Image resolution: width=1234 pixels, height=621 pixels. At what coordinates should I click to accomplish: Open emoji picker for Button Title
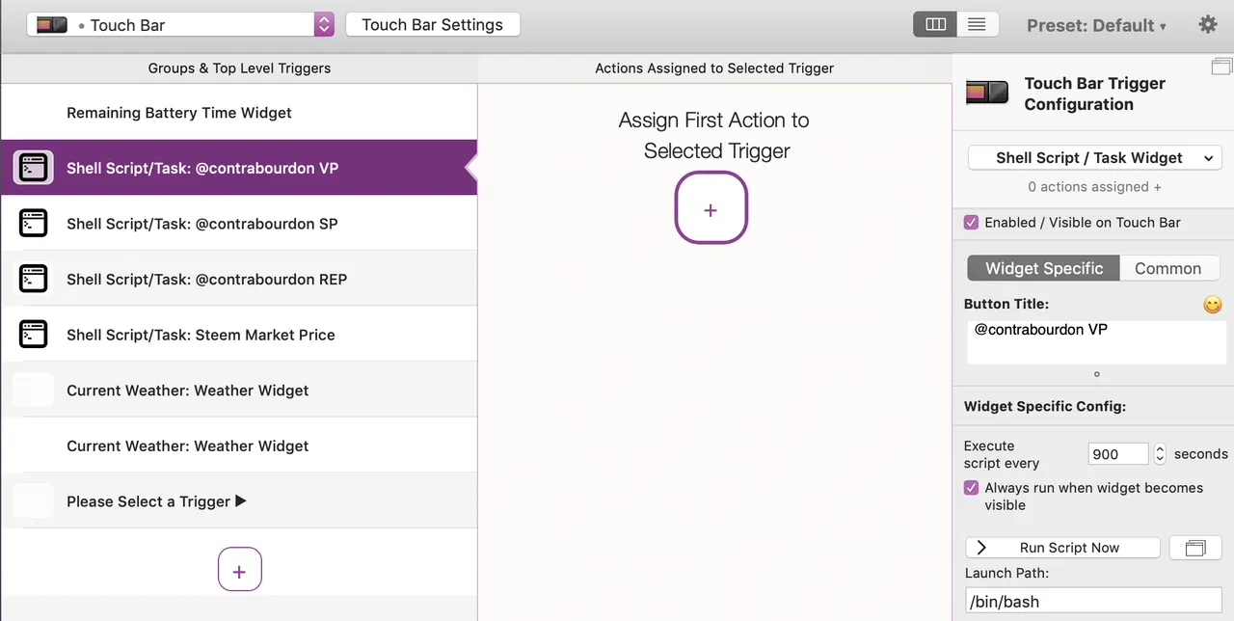click(1212, 305)
